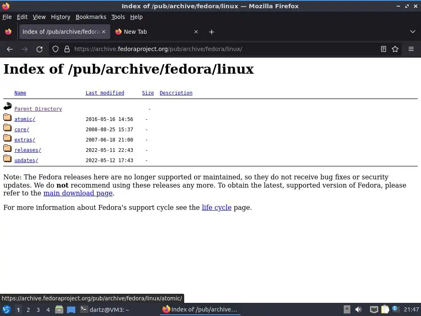The width and height of the screenshot is (421, 316).
Task: Open the History menu
Action: click(x=60, y=17)
